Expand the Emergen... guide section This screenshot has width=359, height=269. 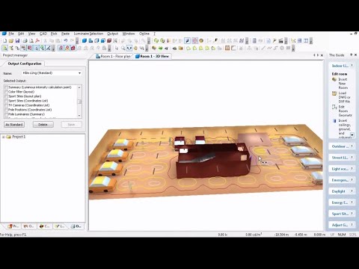tap(352, 180)
